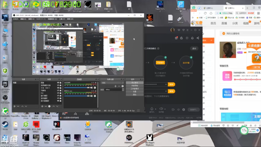This screenshot has height=147, width=261.
Task: Open user avatar in Douyu tool title bar
Action: [173, 30]
